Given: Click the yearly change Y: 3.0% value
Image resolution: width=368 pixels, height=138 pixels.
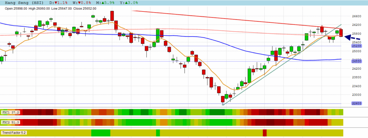Looking at the screenshot, I should click(x=128, y=3).
